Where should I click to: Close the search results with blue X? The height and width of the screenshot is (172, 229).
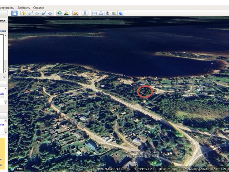pyautogui.click(x=5, y=77)
